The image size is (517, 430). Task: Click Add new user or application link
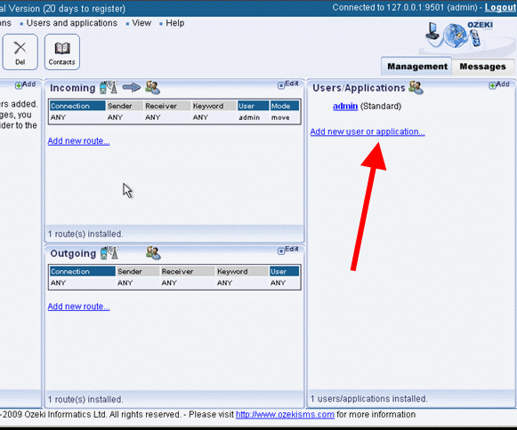[368, 131]
